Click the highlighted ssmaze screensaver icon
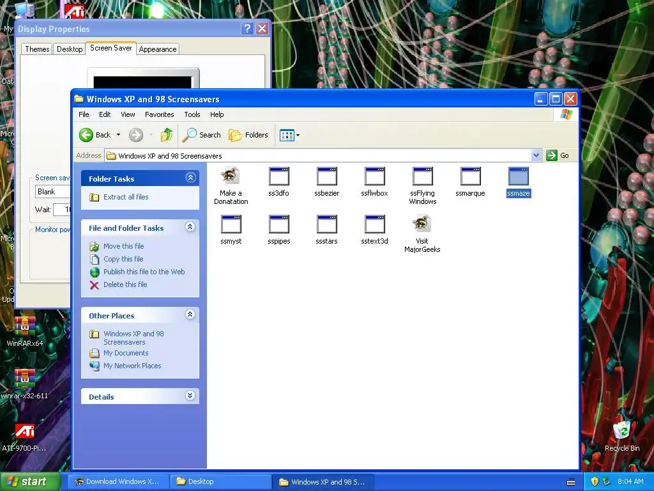This screenshot has height=491, width=654. pyautogui.click(x=519, y=176)
